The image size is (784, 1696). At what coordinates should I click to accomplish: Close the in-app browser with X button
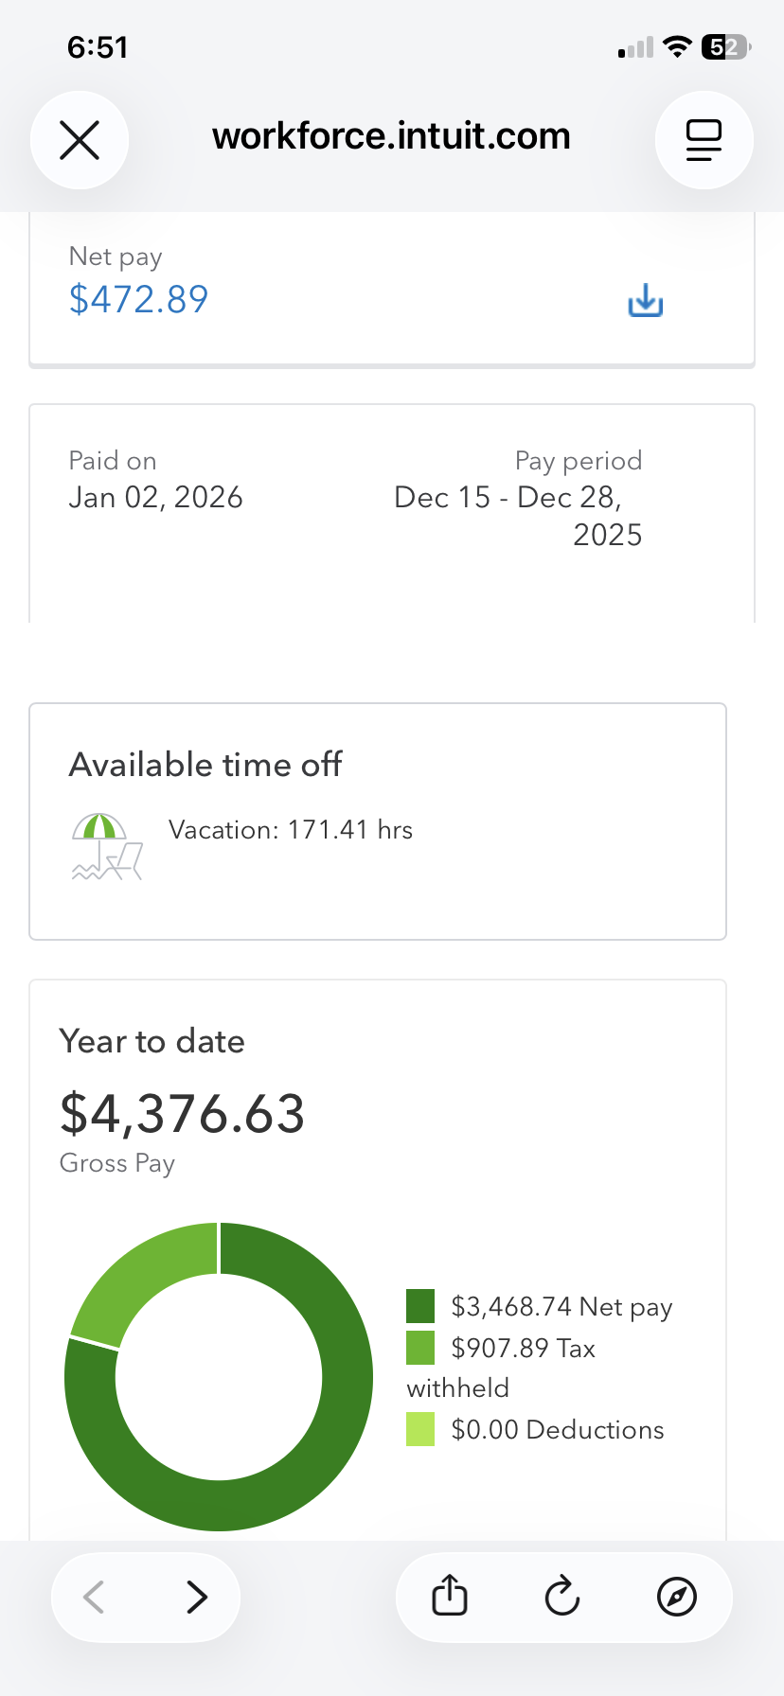point(80,140)
